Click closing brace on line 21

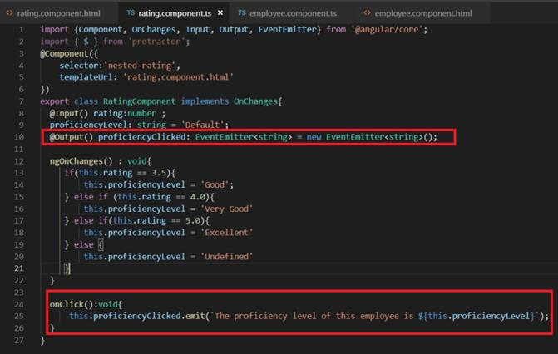(x=67, y=269)
